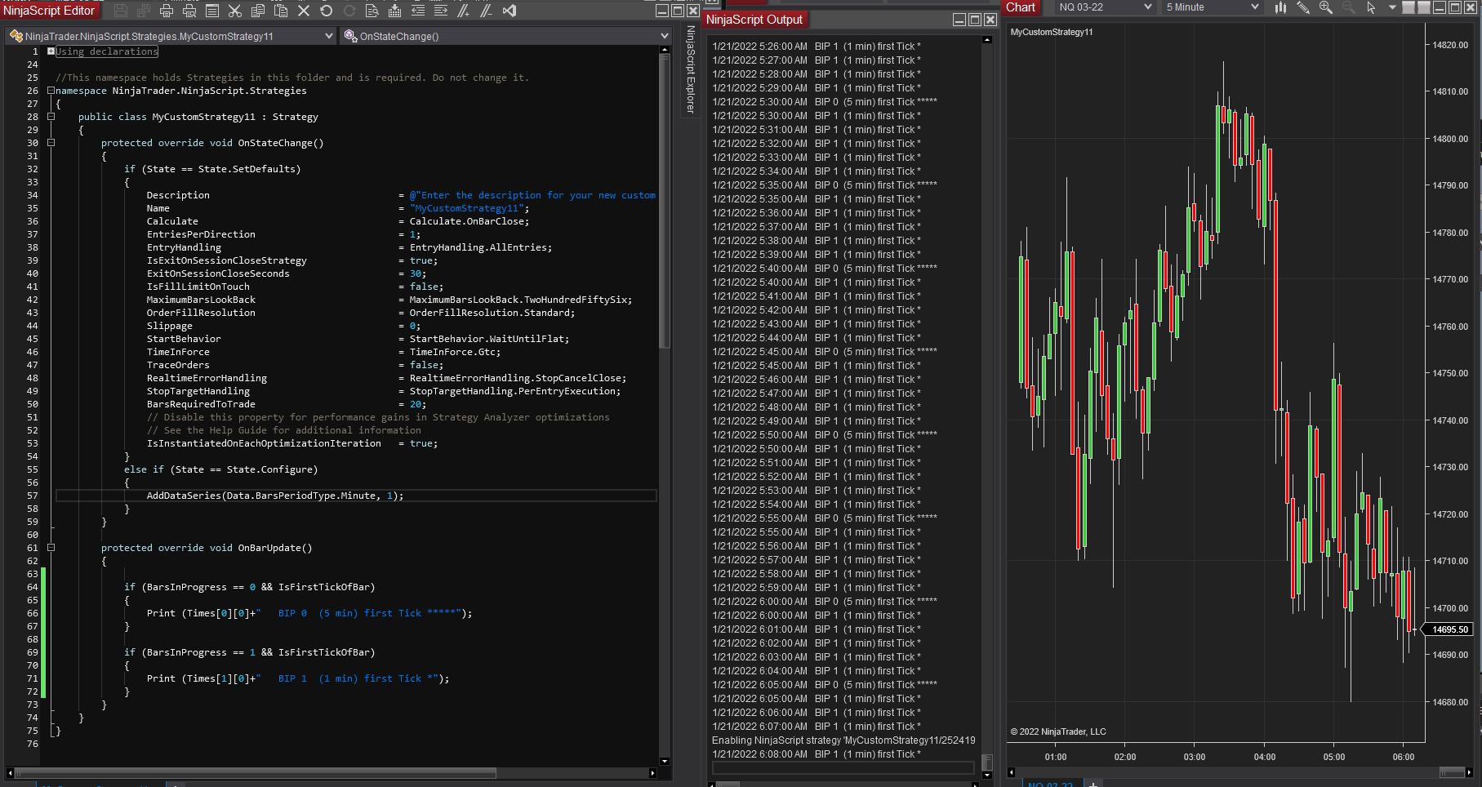Viewport: 1482px width, 787px height.
Task: Click the Undo icon in editor toolbar
Action: click(x=327, y=11)
